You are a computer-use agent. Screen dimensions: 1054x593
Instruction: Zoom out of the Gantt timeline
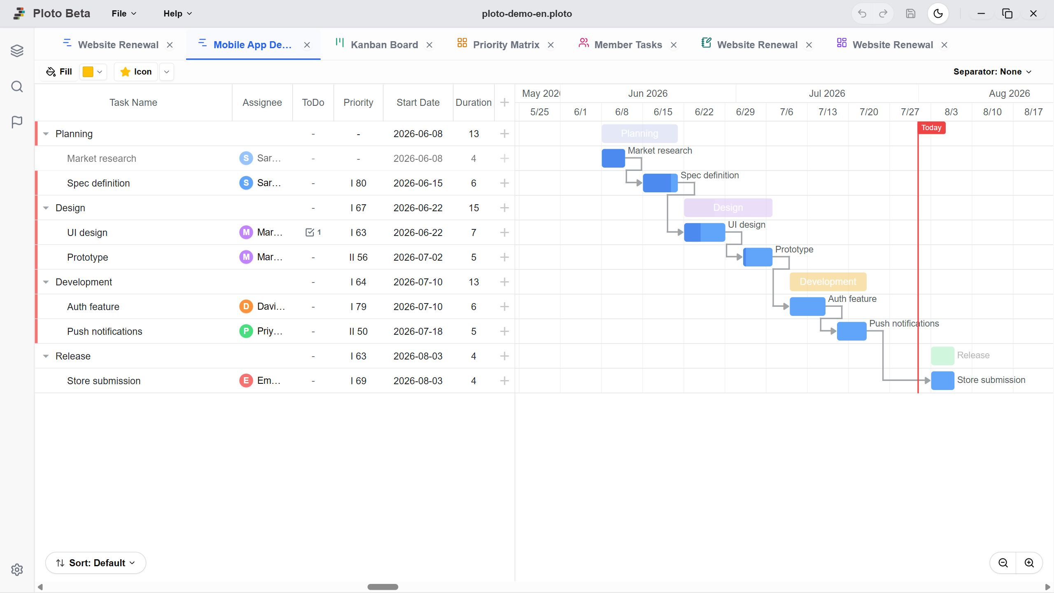click(1003, 563)
